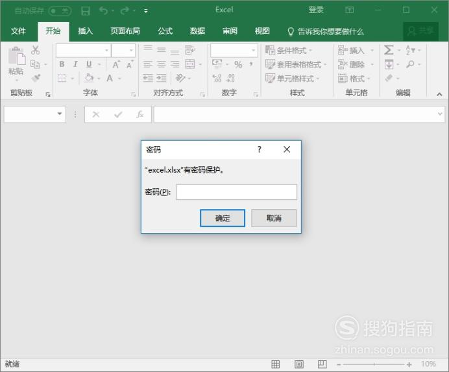Toggle Align Right
This screenshot has width=449, height=372.
coord(175,64)
